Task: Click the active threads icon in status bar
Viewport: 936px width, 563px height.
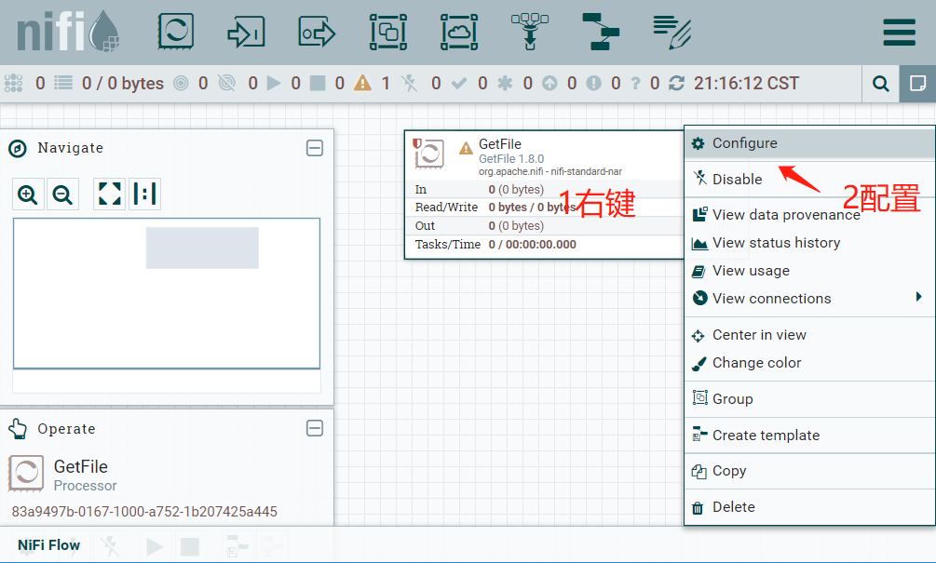Action: [x=13, y=83]
